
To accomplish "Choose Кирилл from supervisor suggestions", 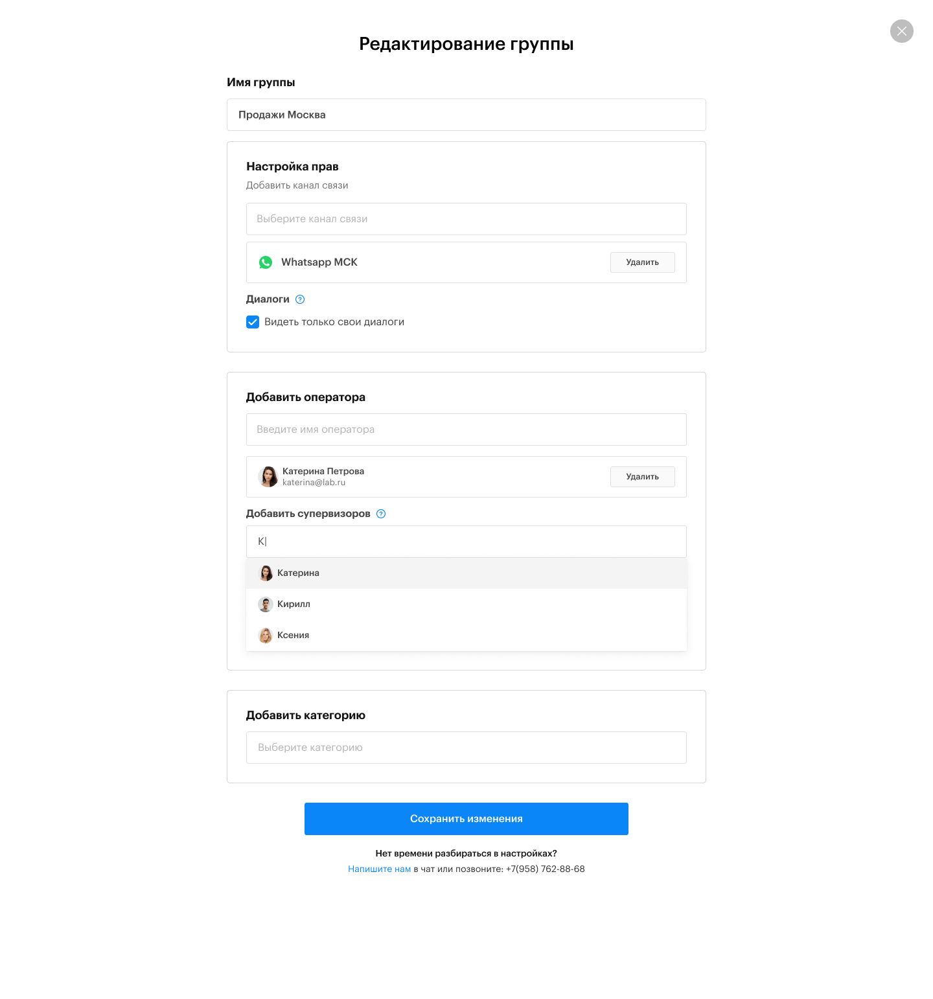I will pyautogui.click(x=294, y=604).
